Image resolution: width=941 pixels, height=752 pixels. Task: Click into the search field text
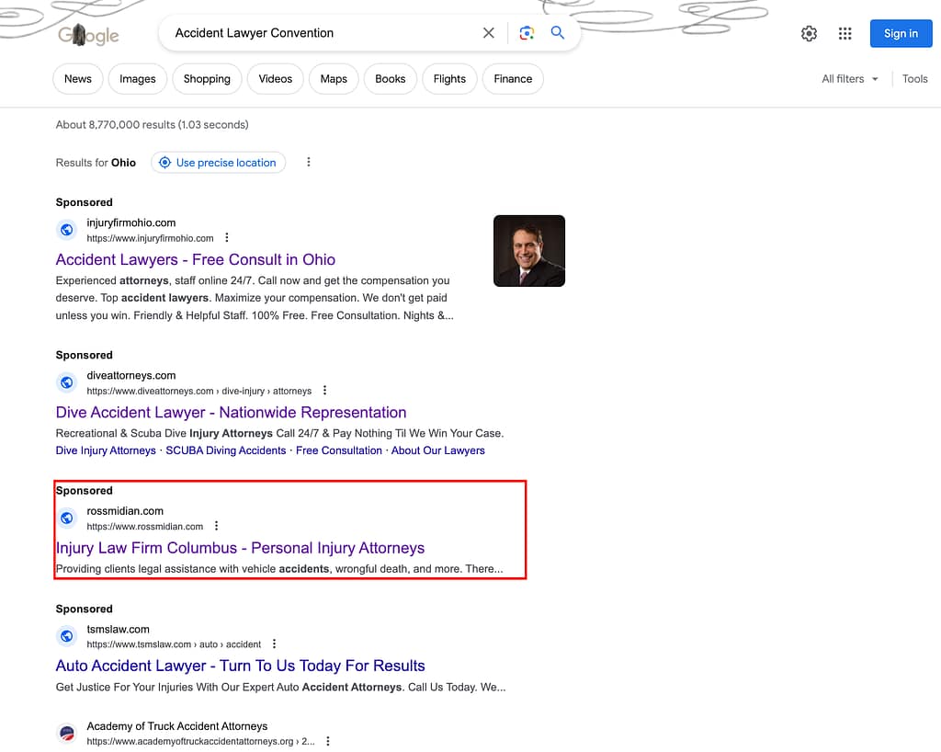(254, 33)
